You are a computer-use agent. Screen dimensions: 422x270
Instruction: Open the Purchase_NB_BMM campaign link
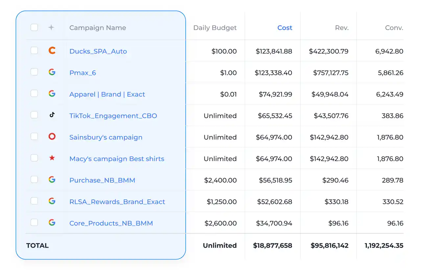(x=102, y=180)
